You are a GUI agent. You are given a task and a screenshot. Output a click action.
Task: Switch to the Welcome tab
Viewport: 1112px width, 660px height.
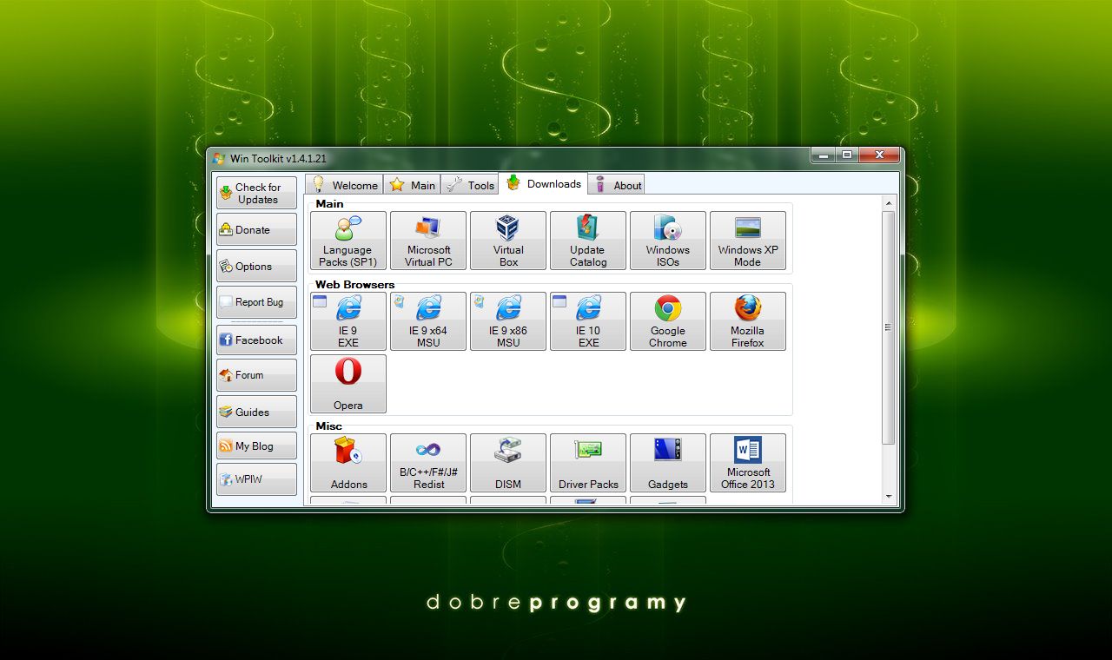click(345, 185)
